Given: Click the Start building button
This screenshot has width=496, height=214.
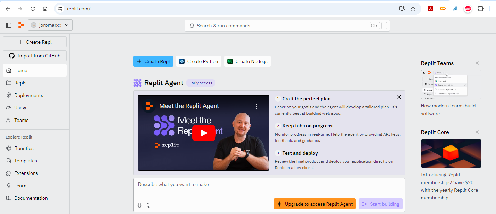Looking at the screenshot, I should coord(381,204).
